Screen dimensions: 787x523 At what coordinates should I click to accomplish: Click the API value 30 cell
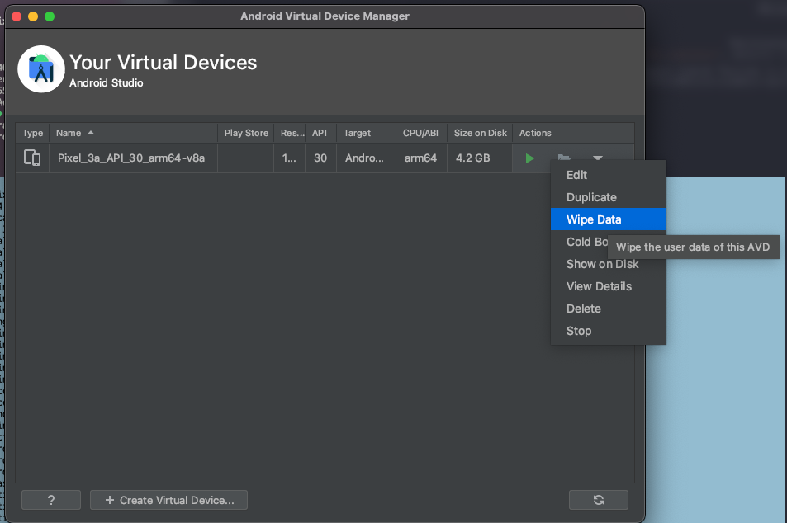click(x=320, y=158)
